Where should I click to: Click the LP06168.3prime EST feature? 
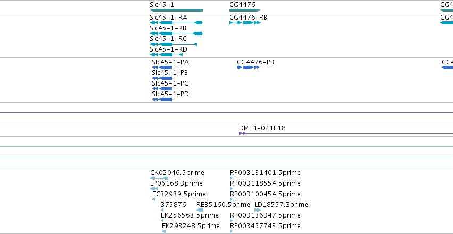[154, 189]
